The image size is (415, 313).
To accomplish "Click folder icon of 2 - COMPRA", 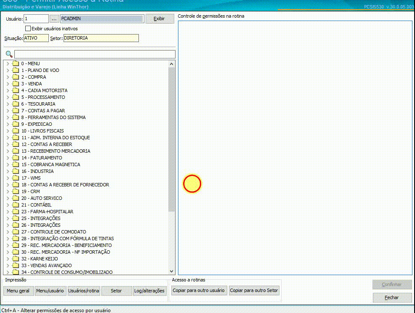I will pyautogui.click(x=16, y=77).
